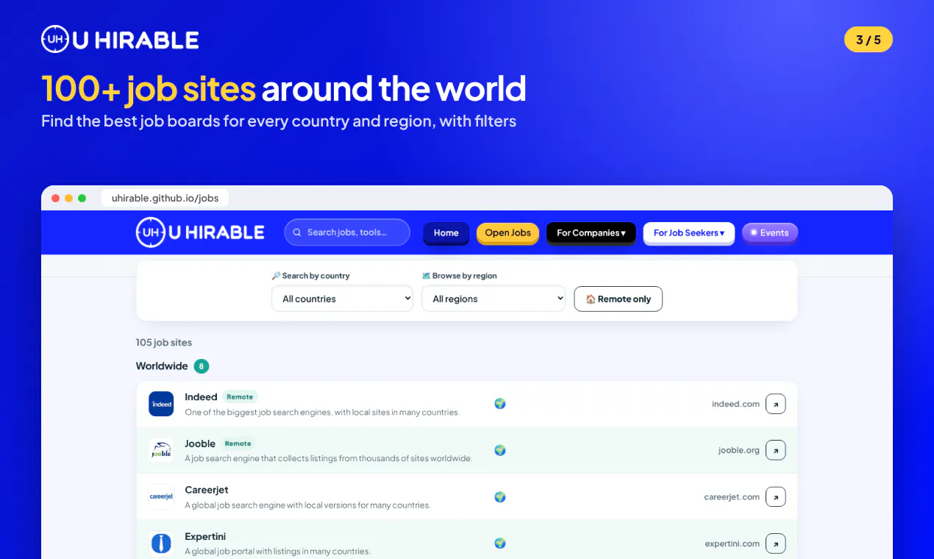Screen dimensions: 934x559
Task: Click the Careerjet logo icon
Action: (161, 496)
